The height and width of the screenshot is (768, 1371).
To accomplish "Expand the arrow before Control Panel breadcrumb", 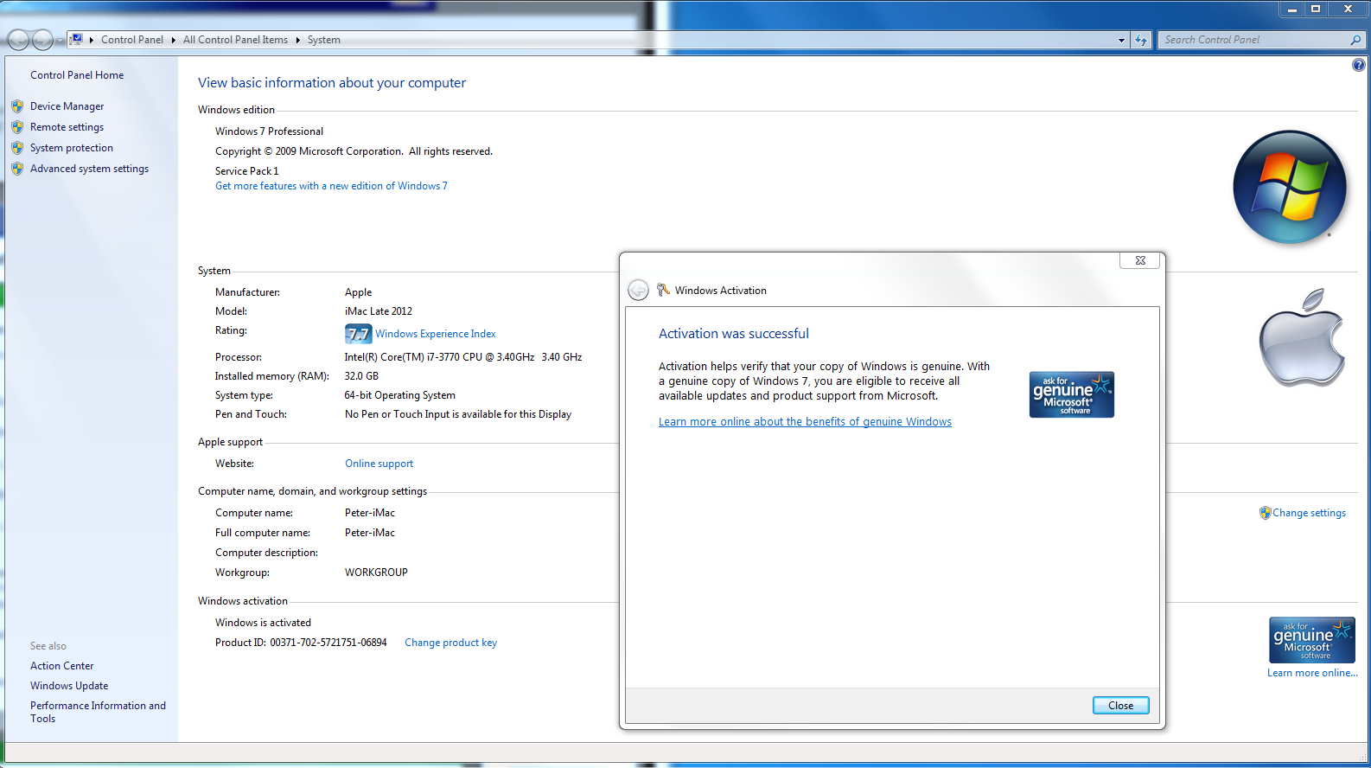I will tap(92, 40).
